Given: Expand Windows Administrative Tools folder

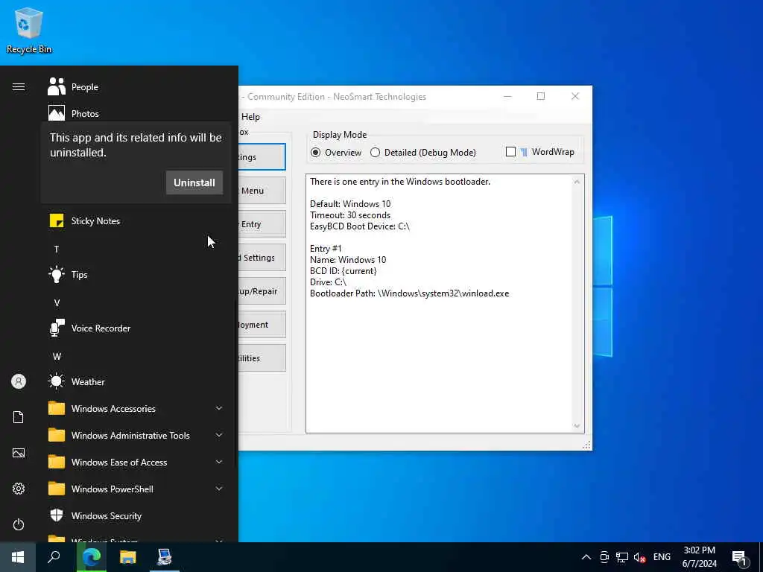Looking at the screenshot, I should [136, 435].
